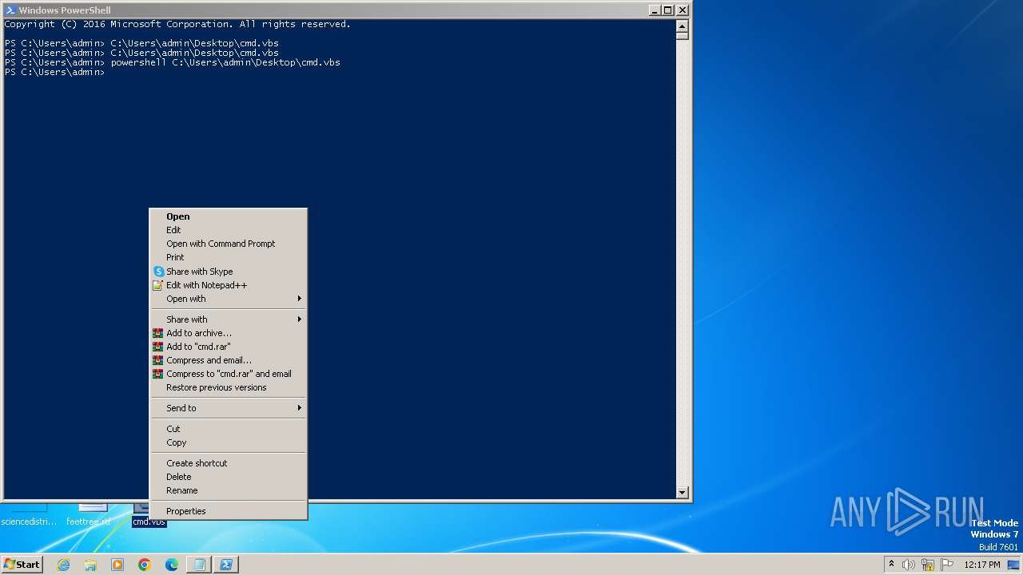1023x575 pixels.
Task: Click the last PowerShell prompt line
Action: pos(54,72)
